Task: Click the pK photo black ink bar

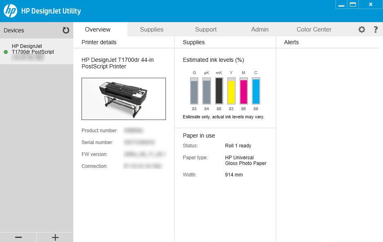Action: [206, 91]
